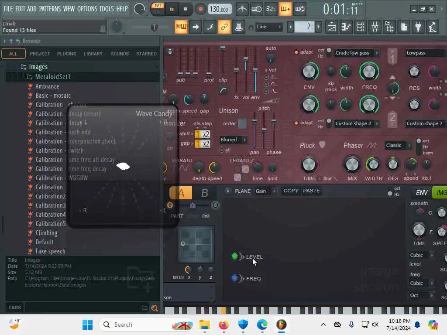Select the SOUNDS browser tab
This screenshot has width=447, height=335.
tap(120, 54)
